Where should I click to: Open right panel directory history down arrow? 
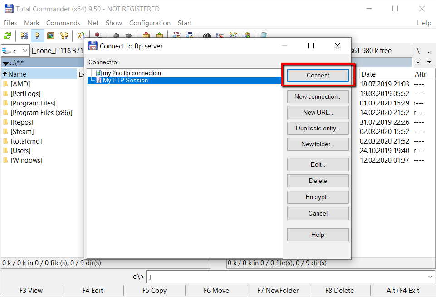[x=429, y=62]
